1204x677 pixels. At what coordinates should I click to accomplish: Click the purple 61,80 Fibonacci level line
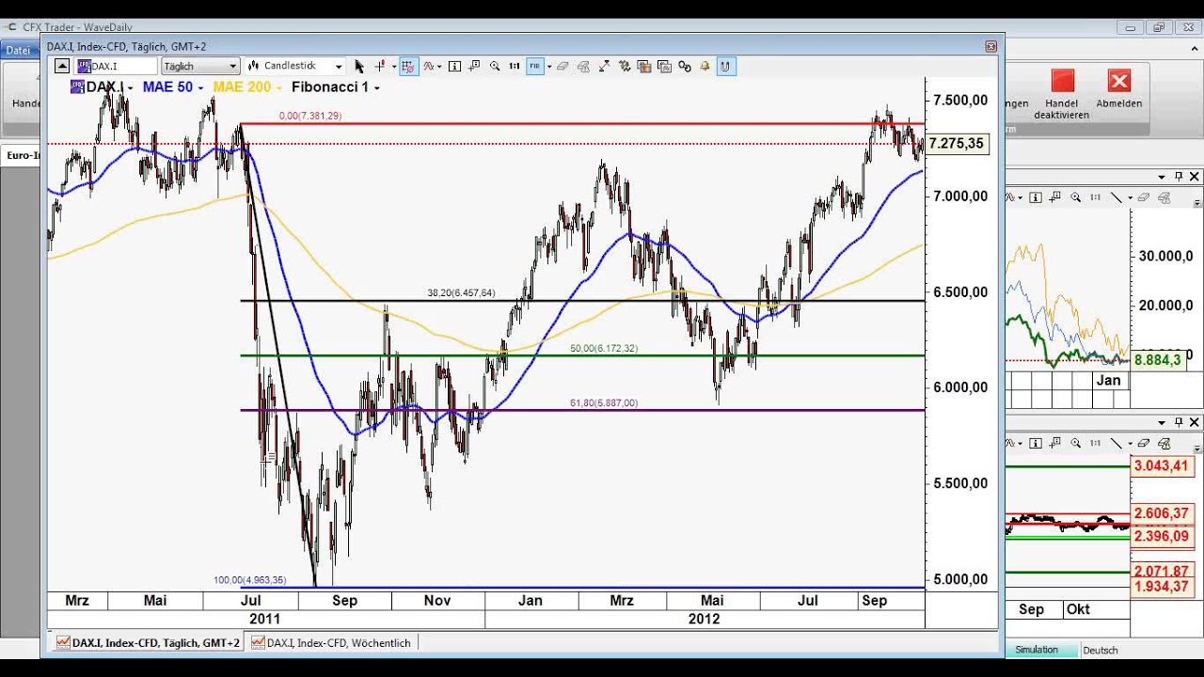(x=583, y=410)
